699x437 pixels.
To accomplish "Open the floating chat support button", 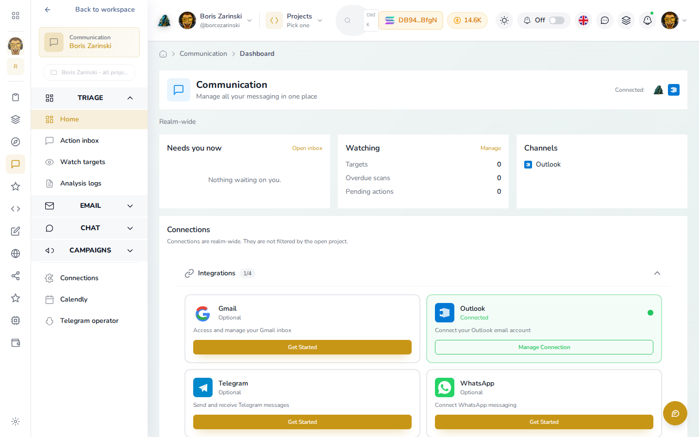I will tap(675, 413).
